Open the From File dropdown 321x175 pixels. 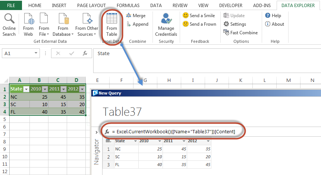coord(44,25)
